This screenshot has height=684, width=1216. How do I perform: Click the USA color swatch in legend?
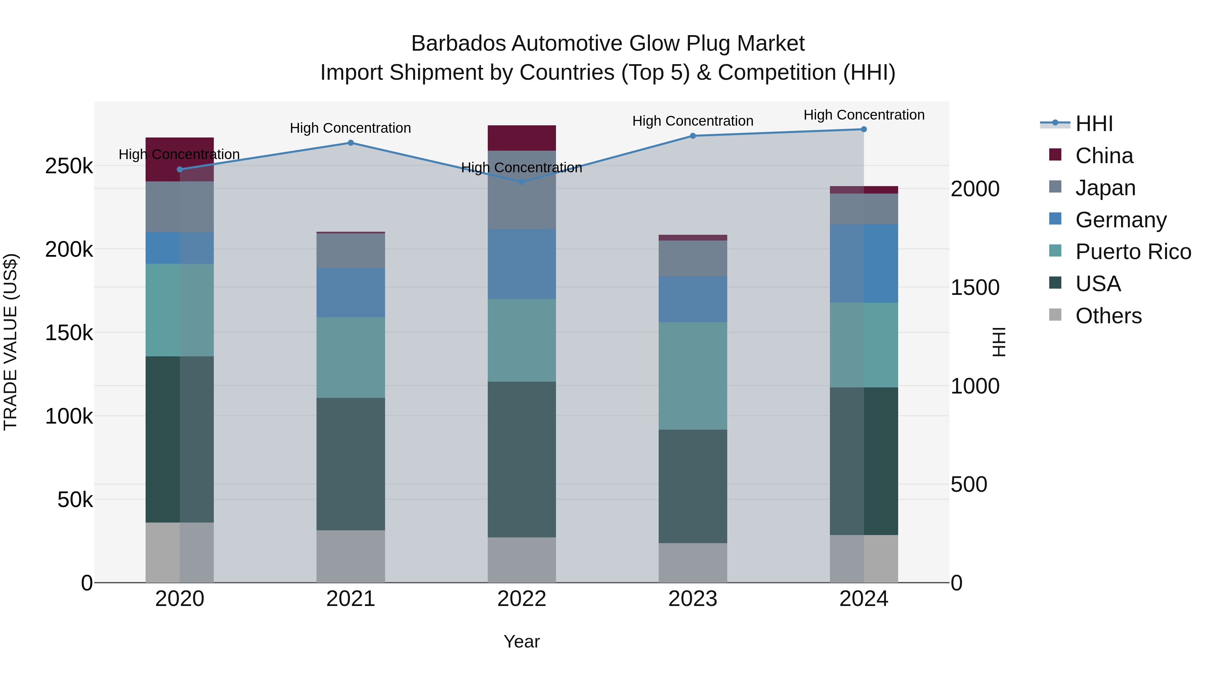point(1055,283)
